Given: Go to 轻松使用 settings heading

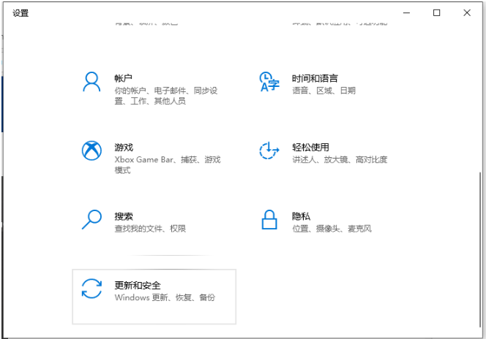Looking at the screenshot, I should coord(310,147).
